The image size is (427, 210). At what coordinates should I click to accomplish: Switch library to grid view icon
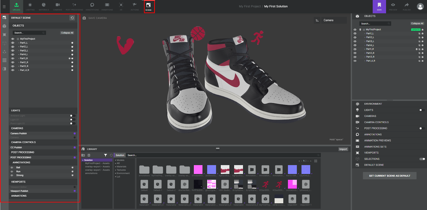click(x=316, y=161)
